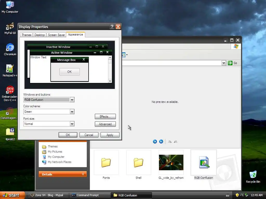
Task: Open the Views toolbar icon in Explorer
Action: click(x=124, y=55)
